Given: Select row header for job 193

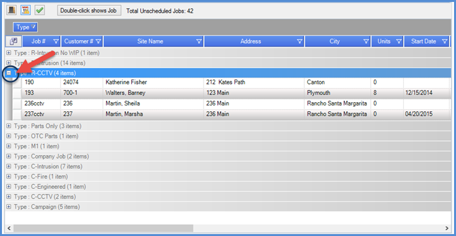Looking at the screenshot, I should tap(17, 93).
